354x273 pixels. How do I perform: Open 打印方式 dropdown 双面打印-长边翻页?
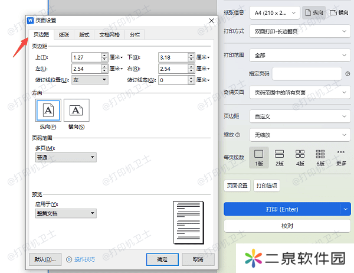(300, 31)
